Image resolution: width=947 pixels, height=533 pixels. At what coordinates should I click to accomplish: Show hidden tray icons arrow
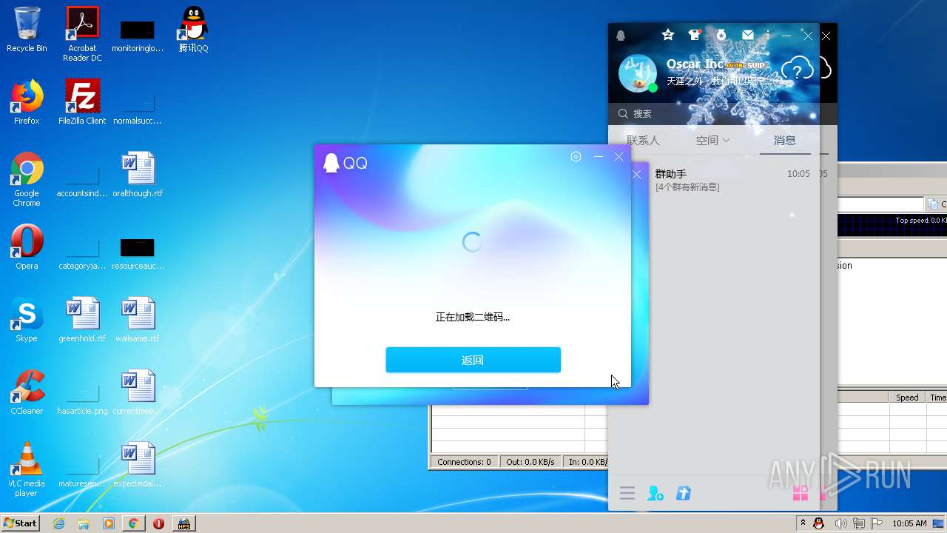pos(803,523)
